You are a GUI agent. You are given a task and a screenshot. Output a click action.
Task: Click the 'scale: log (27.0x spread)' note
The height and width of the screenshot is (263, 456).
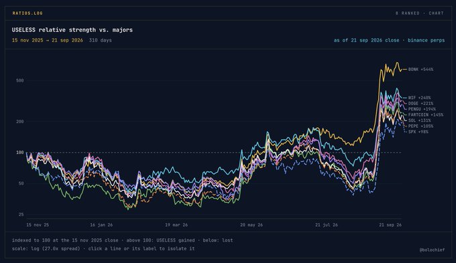pos(46,249)
